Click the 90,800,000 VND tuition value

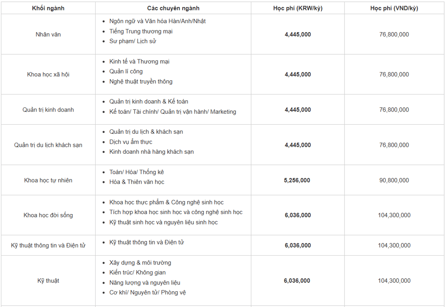394,180
